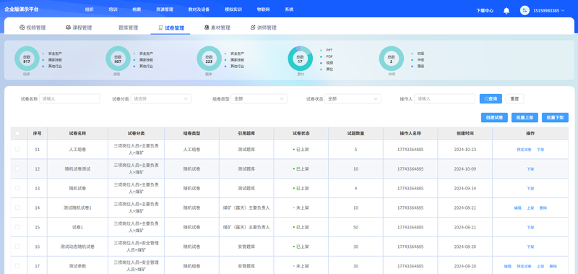Open the 组卷类型 dropdown
Image resolution: width=578 pixels, height=274 pixels.
point(259,99)
